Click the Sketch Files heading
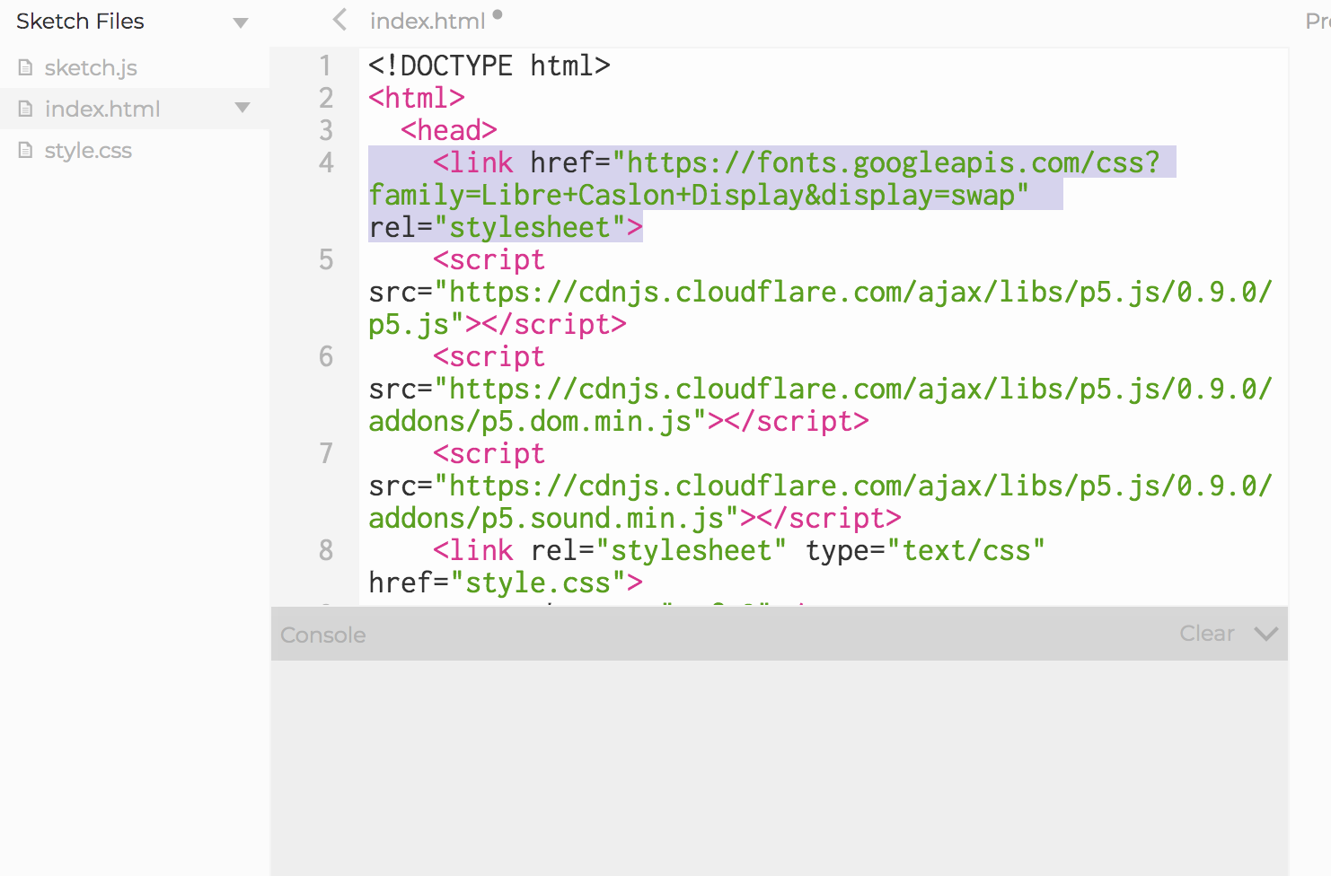Viewport: 1331px width, 876px height. pyautogui.click(x=80, y=21)
